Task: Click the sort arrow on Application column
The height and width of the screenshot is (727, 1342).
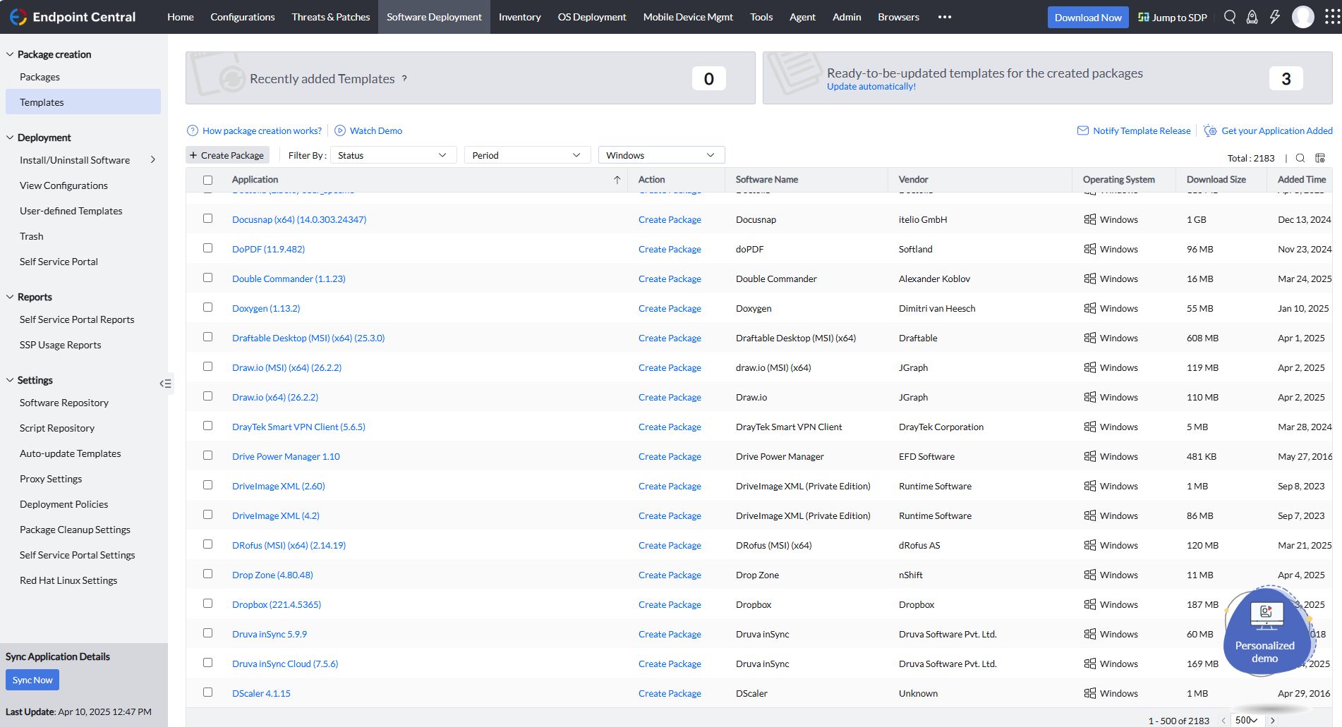Action: pos(617,180)
